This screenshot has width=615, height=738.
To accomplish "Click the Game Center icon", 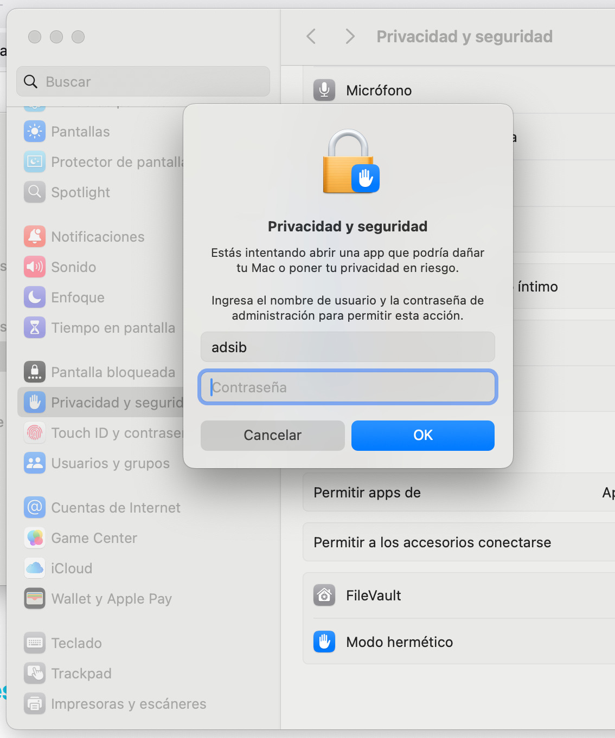I will click(35, 538).
